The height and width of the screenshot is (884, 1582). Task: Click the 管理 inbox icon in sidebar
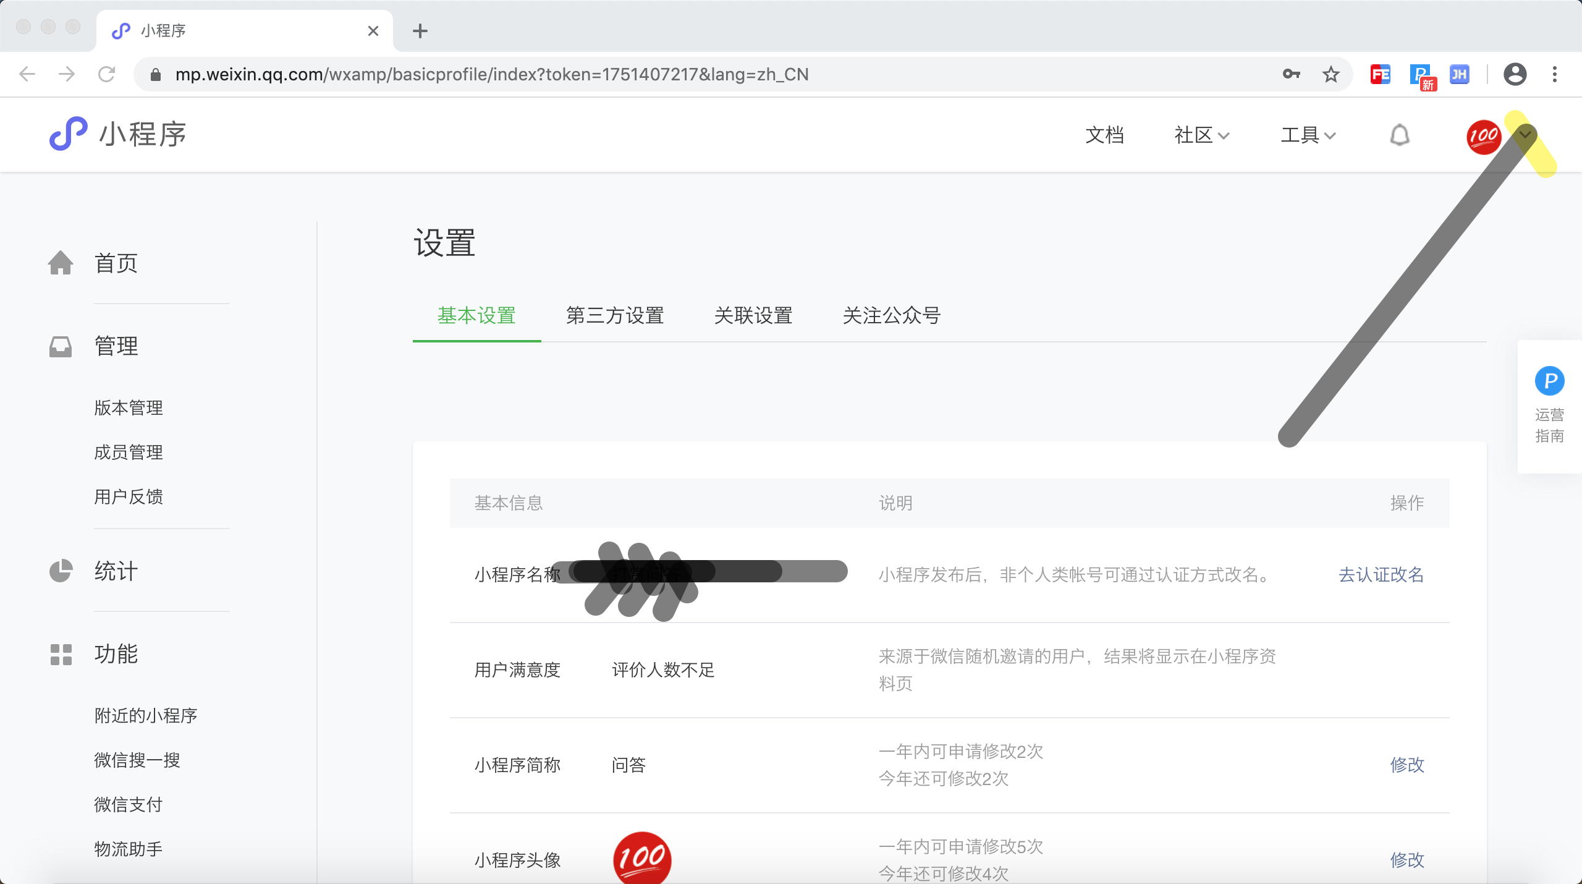point(61,346)
